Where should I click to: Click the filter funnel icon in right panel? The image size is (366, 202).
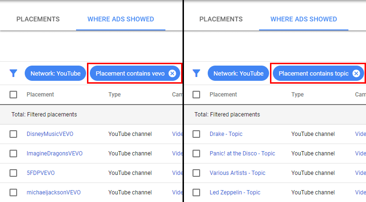tap(196, 73)
